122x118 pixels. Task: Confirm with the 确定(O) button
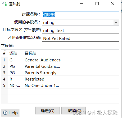point(48,111)
